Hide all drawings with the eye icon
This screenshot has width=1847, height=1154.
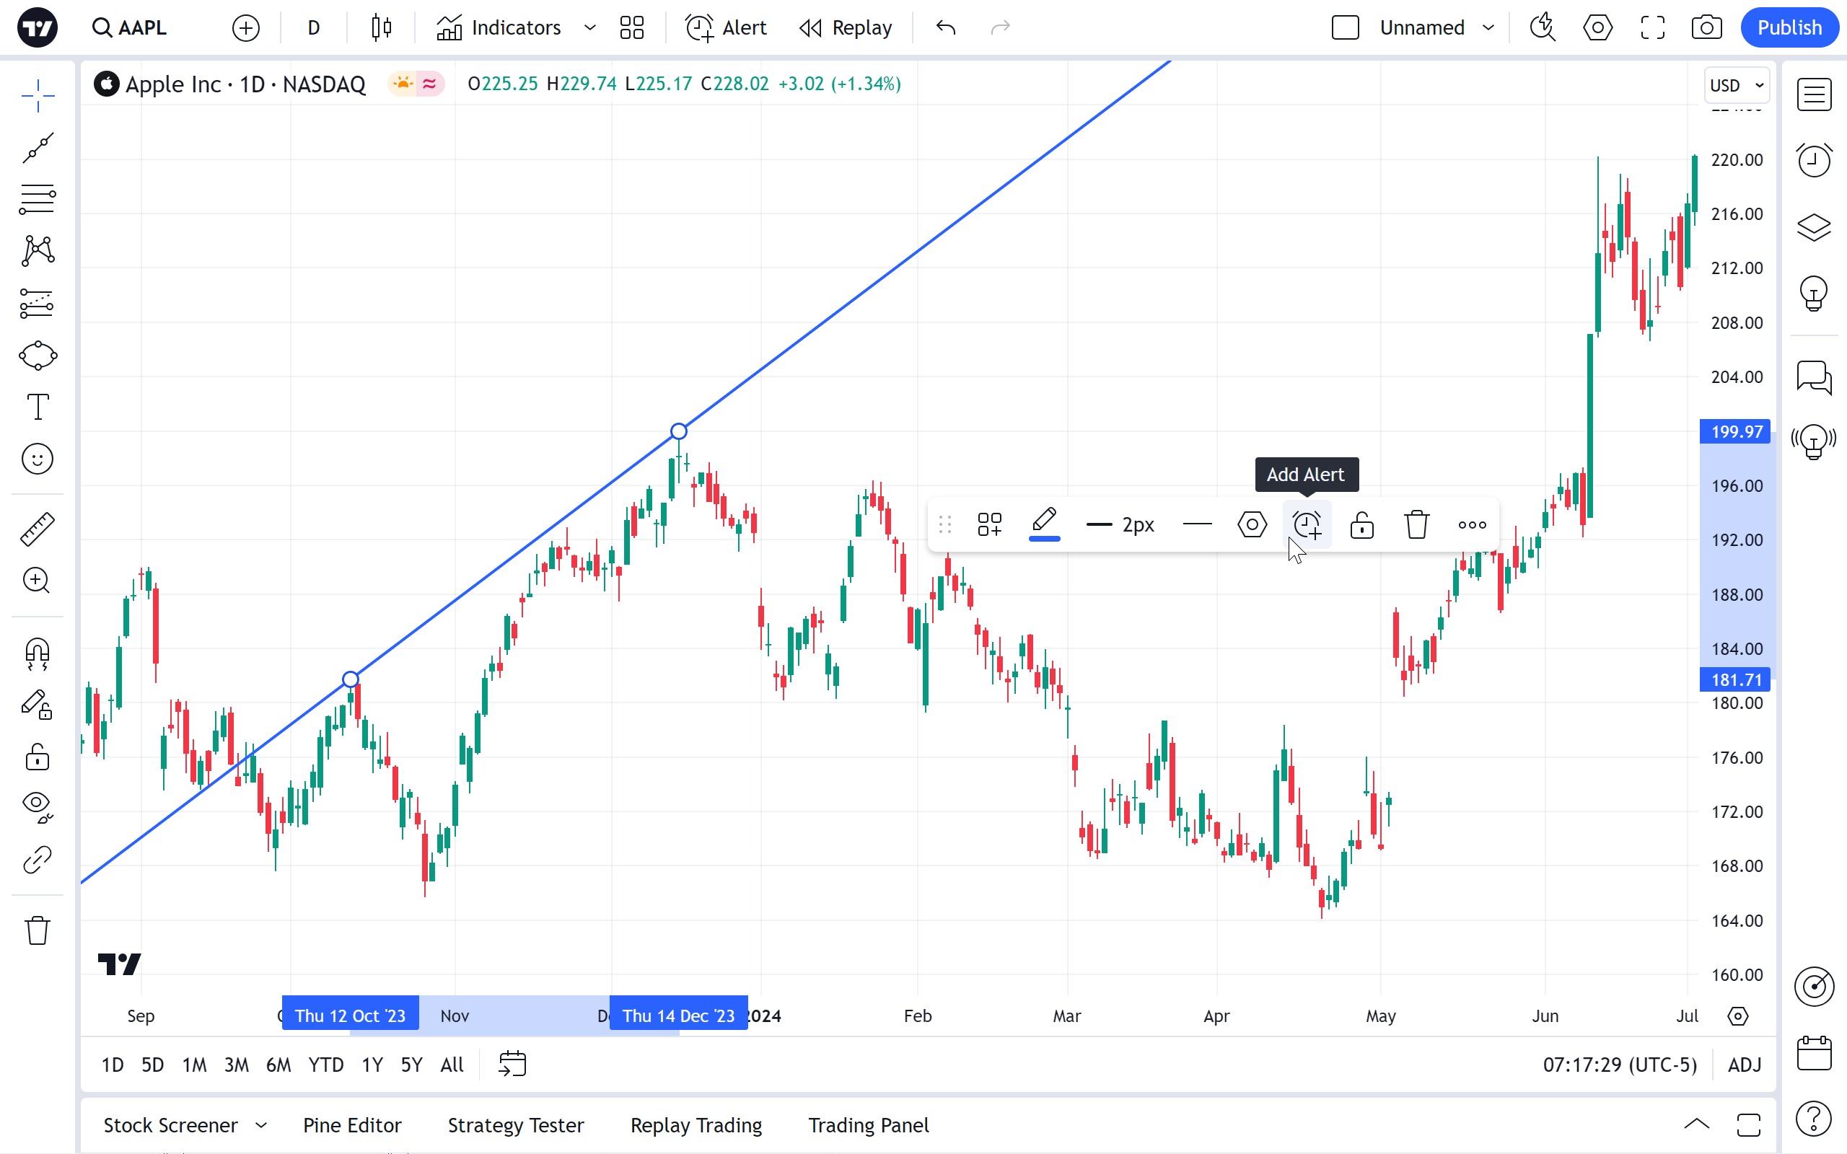tap(38, 806)
